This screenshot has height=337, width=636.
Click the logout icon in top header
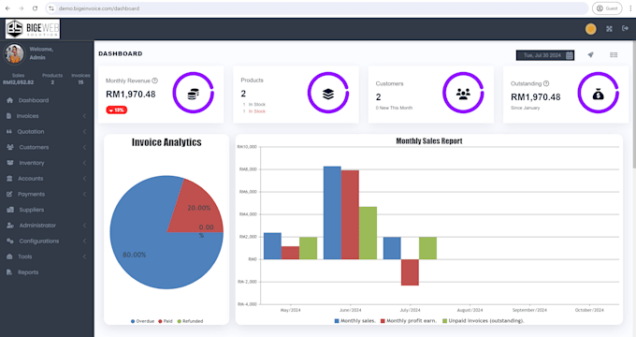(625, 28)
